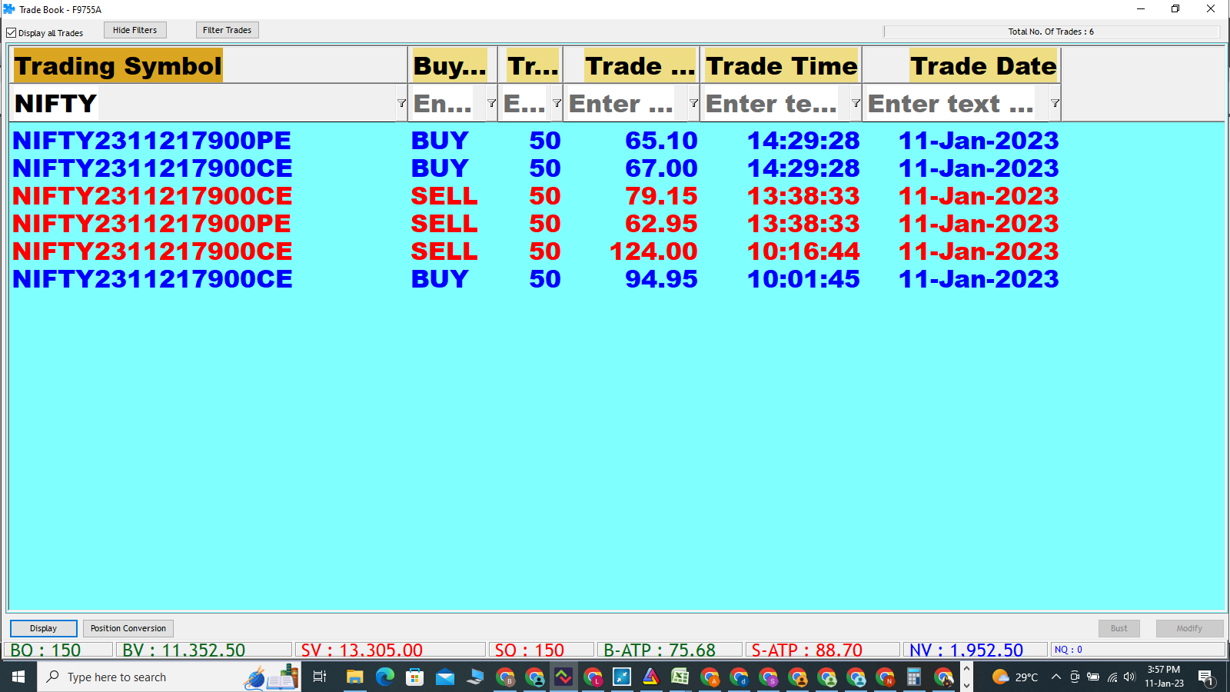Click the Buy/Sell column header
The image size is (1230, 692).
[x=453, y=65]
